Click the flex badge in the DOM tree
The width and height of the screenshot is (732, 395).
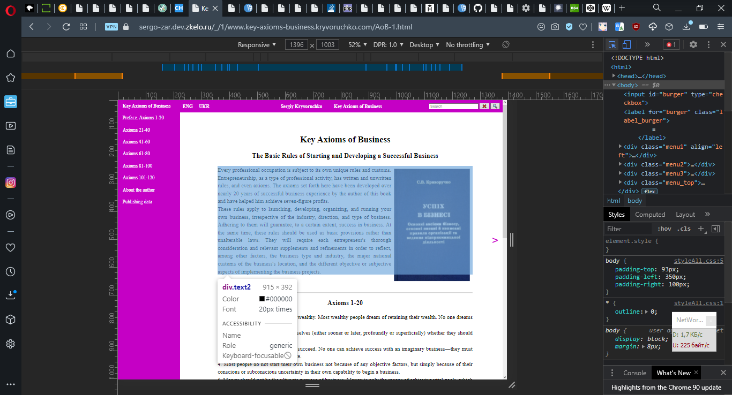649,192
